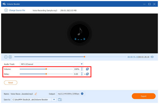This screenshot has width=159, height=104.
Task: Click the playback progress slider handle
Action: tap(85, 57)
